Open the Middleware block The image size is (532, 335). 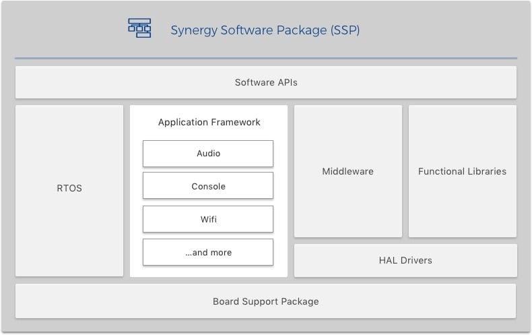[347, 171]
